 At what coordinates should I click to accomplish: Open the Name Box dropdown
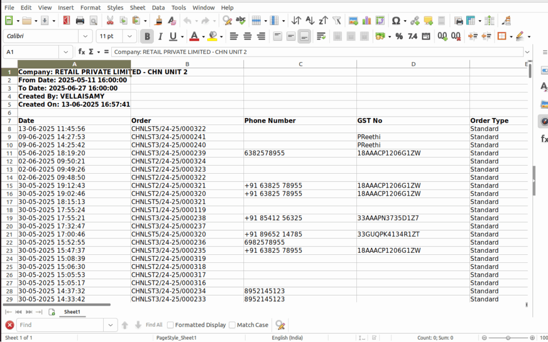click(x=65, y=52)
